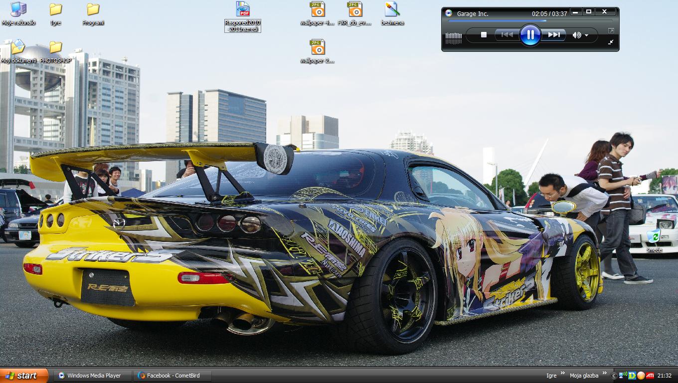This screenshot has height=383, width=678.
Task: Select the PHOTOSHOP folder icon
Action: (x=56, y=51)
